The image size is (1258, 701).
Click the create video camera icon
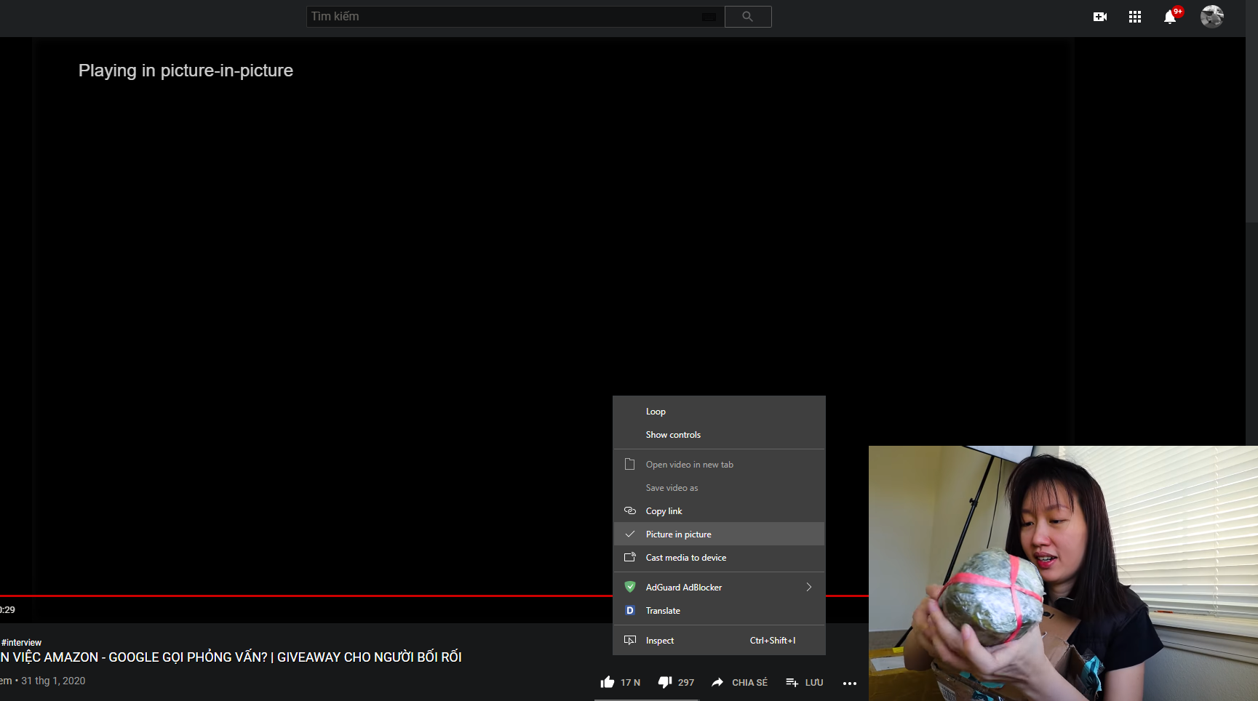coord(1099,17)
